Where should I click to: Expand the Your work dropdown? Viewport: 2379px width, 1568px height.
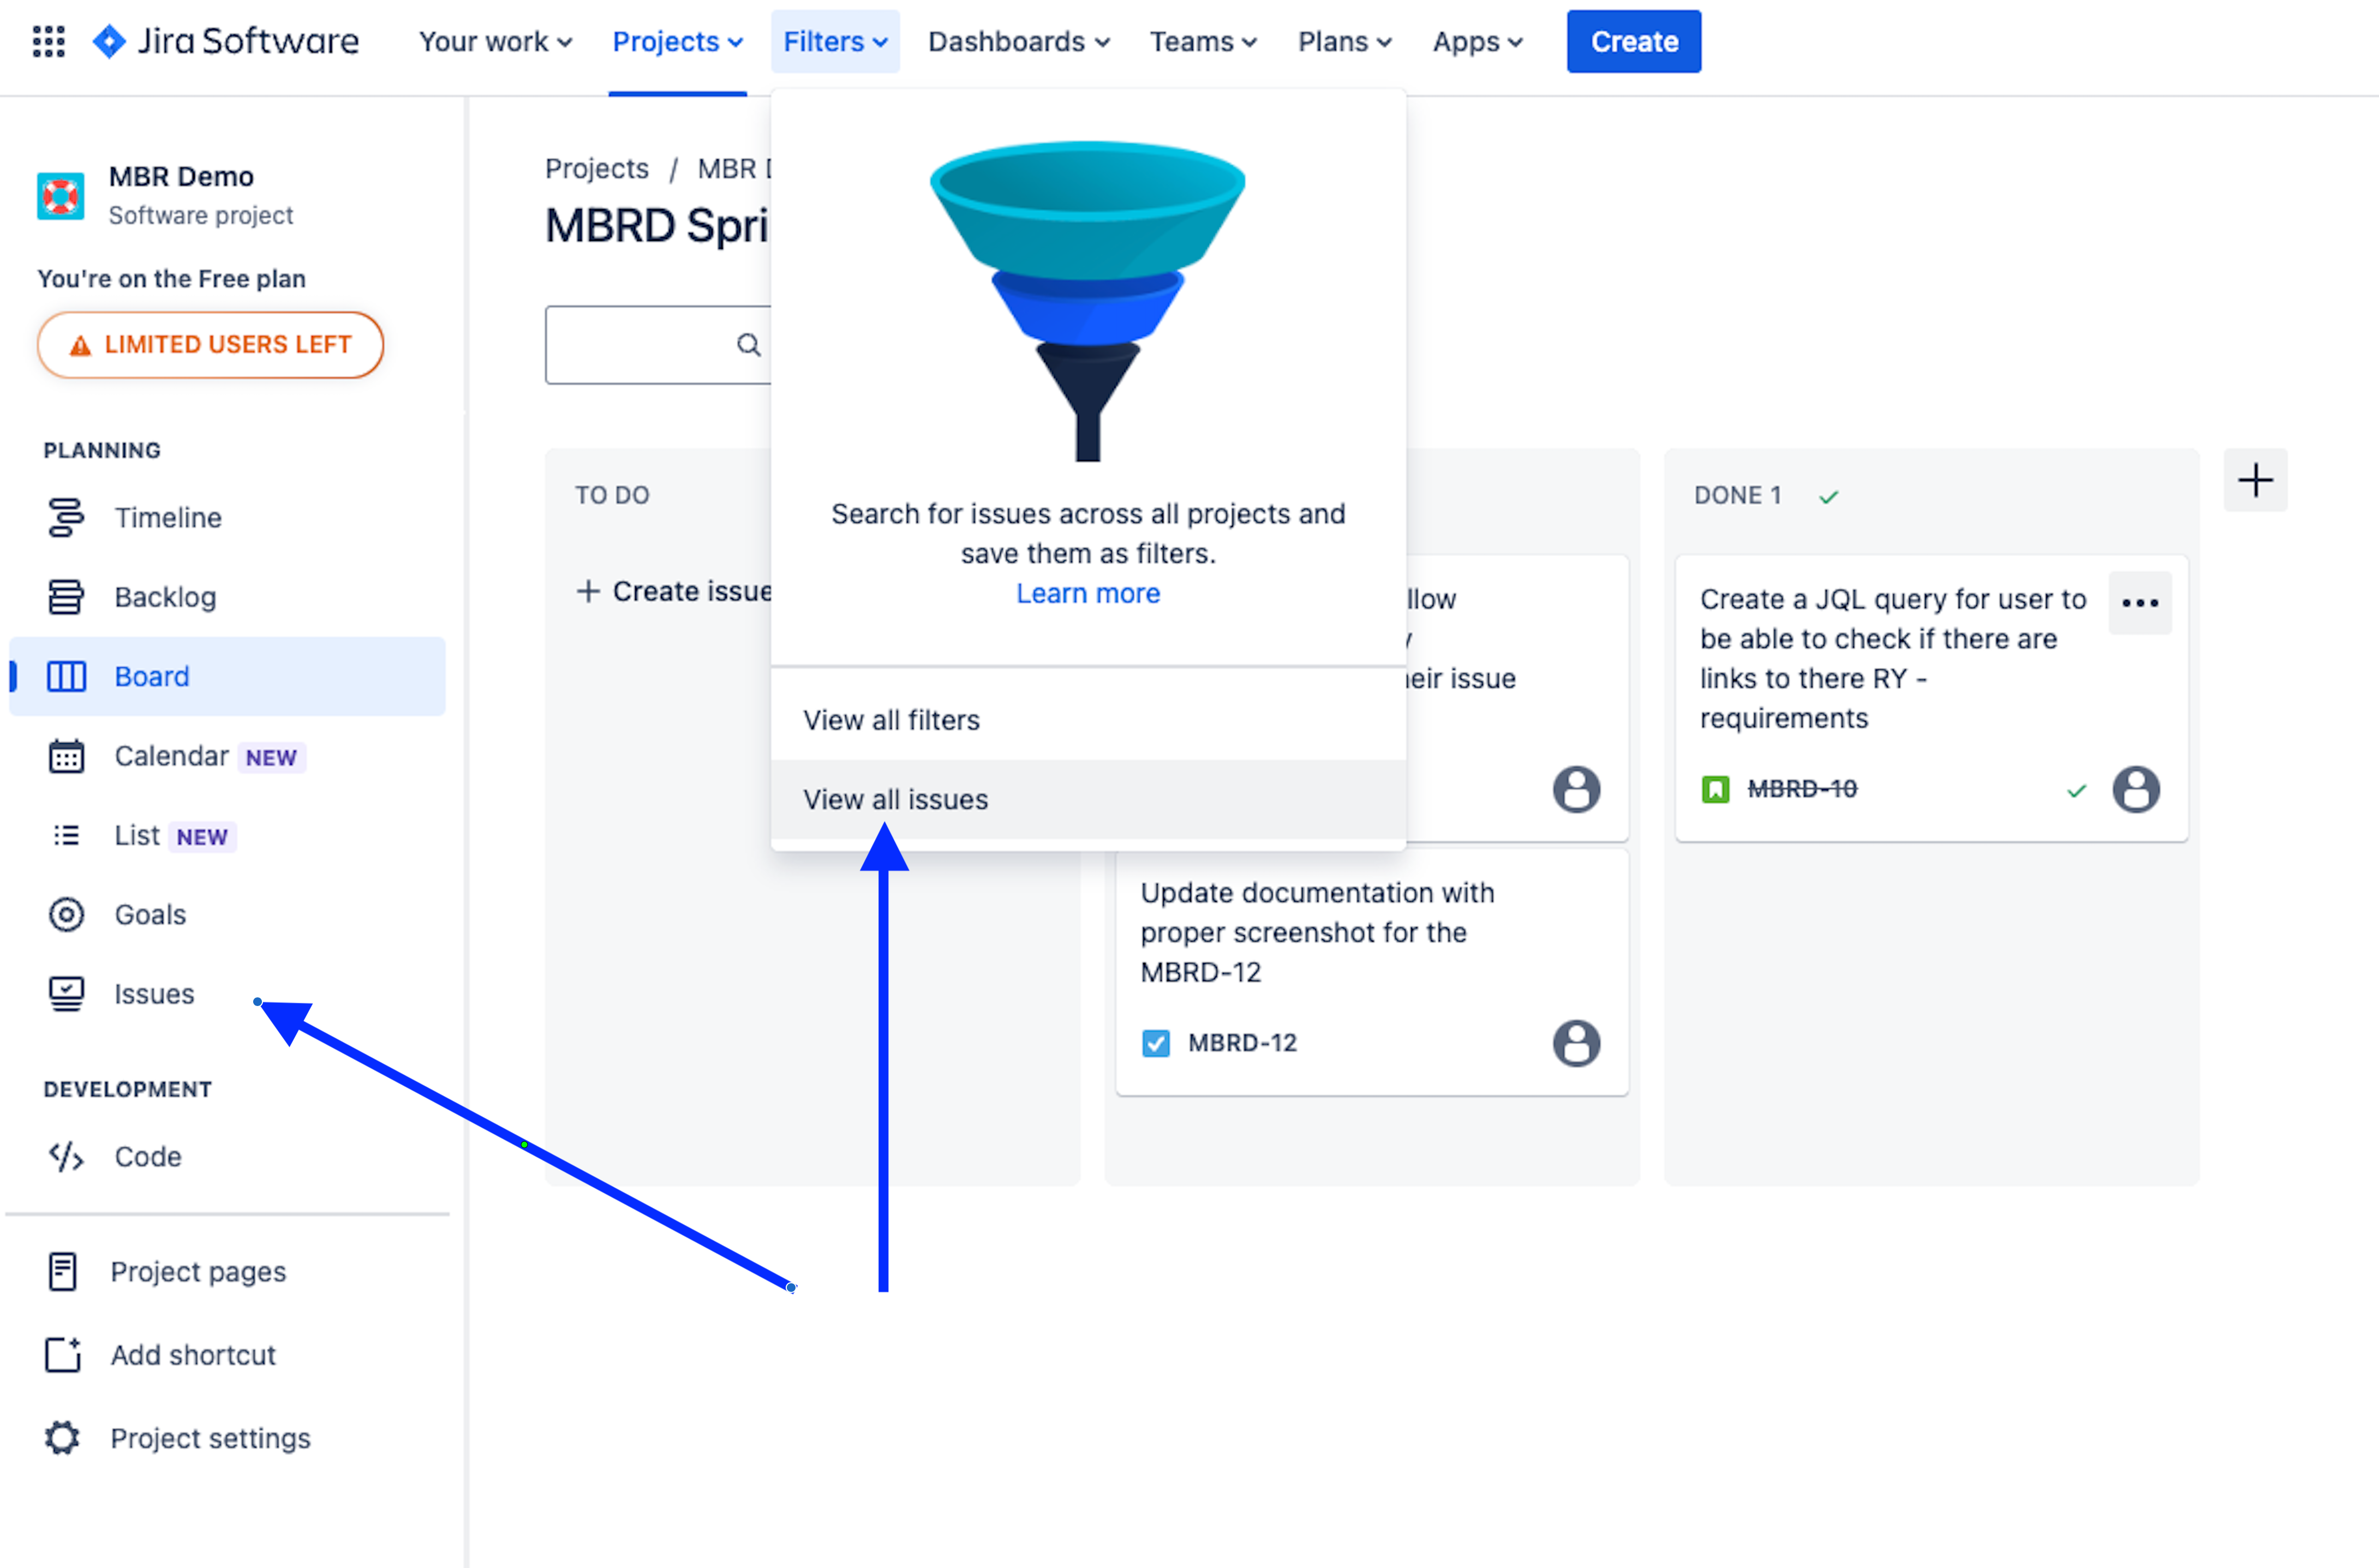[495, 42]
